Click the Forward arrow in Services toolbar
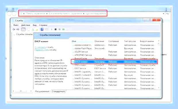 tap(18, 29)
